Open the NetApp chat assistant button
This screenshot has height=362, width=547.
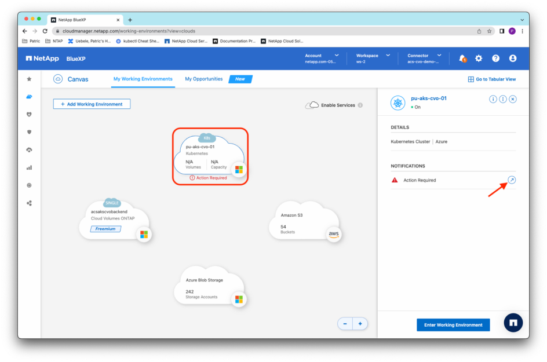(513, 323)
